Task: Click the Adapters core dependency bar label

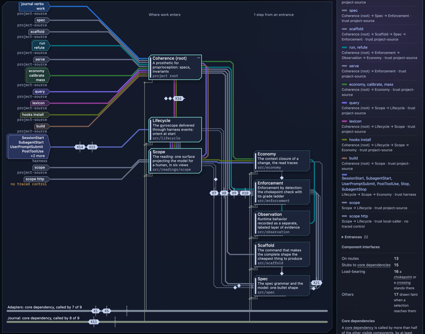Action: pyautogui.click(x=45, y=307)
